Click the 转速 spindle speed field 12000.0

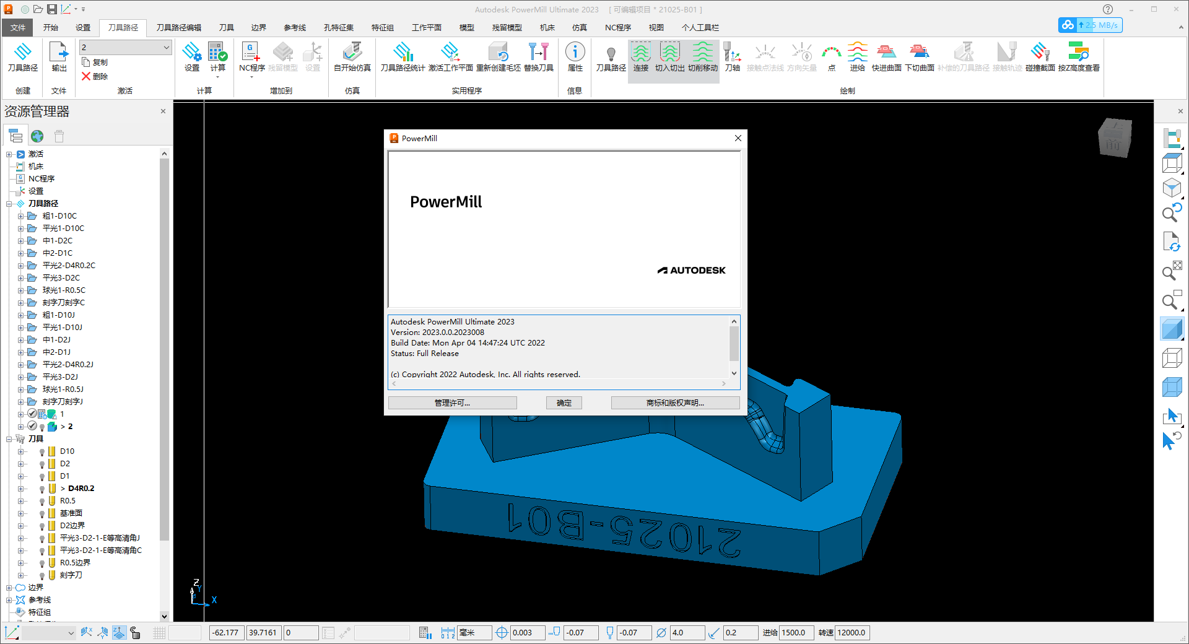point(852,632)
